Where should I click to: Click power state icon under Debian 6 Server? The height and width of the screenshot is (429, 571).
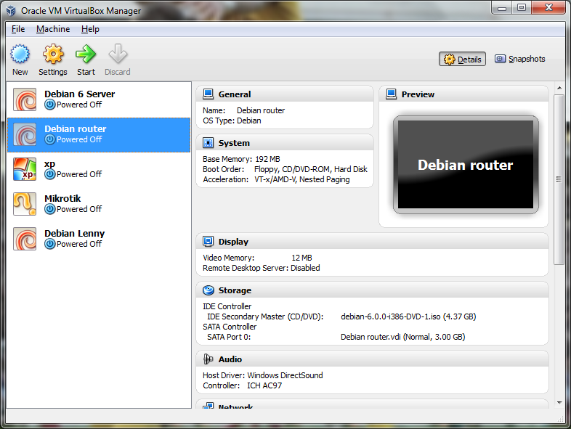pos(50,105)
